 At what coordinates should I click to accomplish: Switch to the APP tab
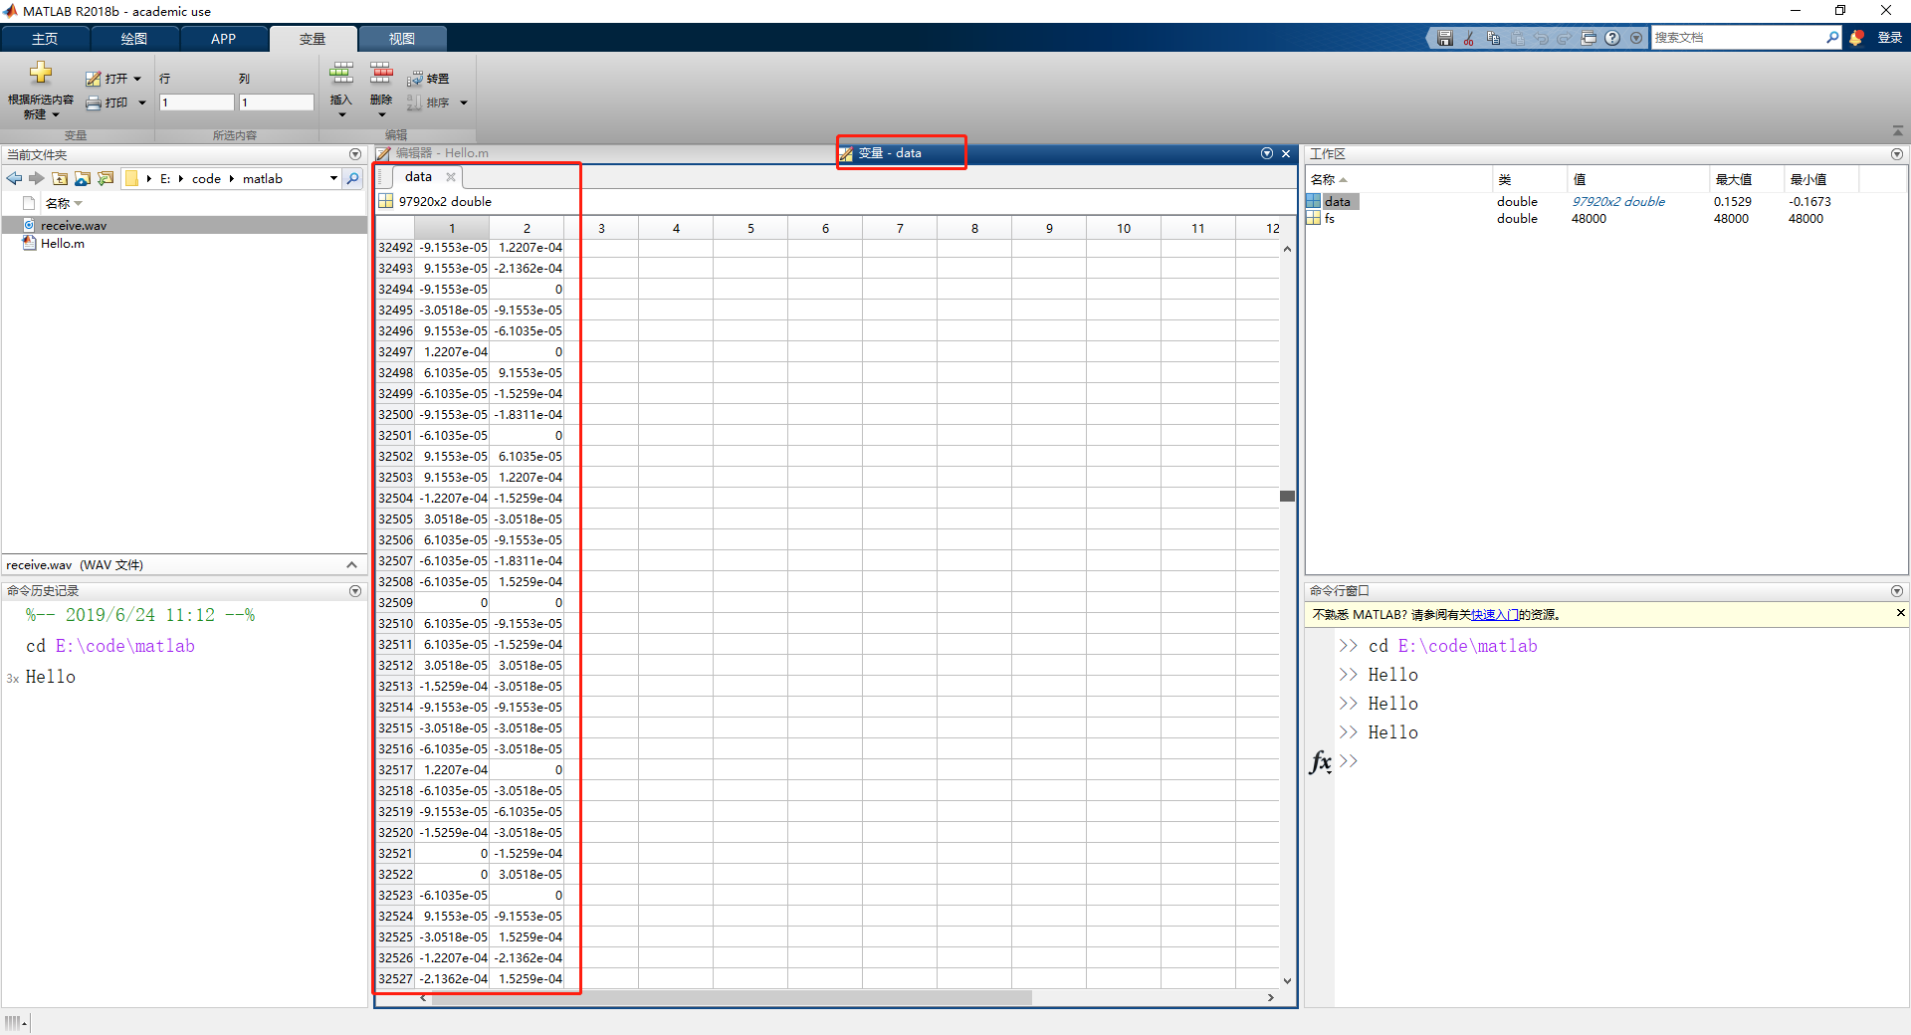223,39
